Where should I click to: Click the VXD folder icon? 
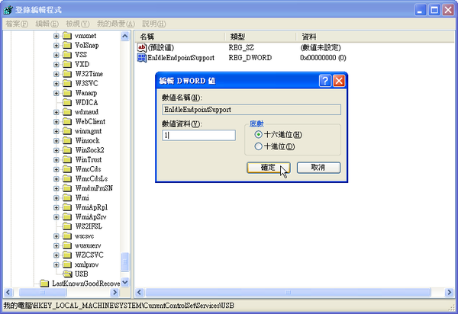67,64
